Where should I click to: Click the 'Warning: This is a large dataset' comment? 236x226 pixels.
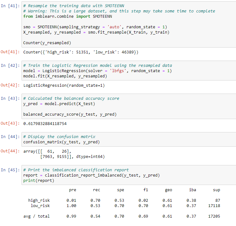pos(119,11)
